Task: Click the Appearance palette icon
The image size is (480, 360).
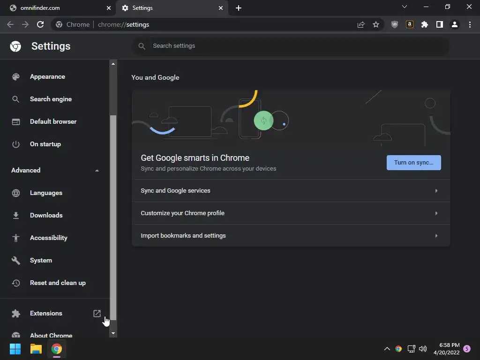Action: pos(15,77)
